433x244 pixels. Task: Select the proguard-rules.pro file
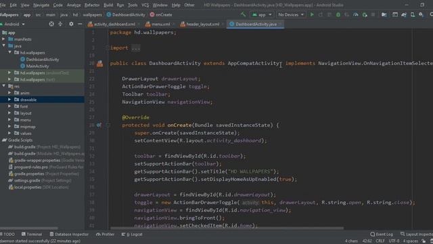click(46, 167)
